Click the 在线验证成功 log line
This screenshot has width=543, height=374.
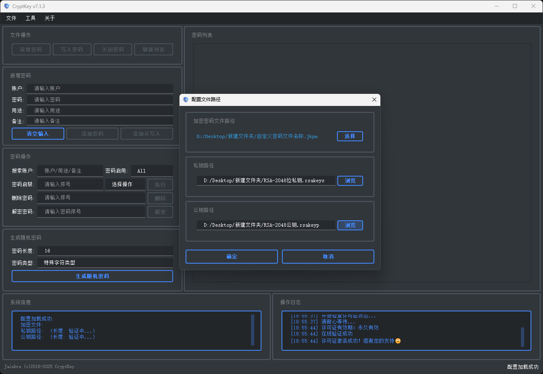pos(322,334)
